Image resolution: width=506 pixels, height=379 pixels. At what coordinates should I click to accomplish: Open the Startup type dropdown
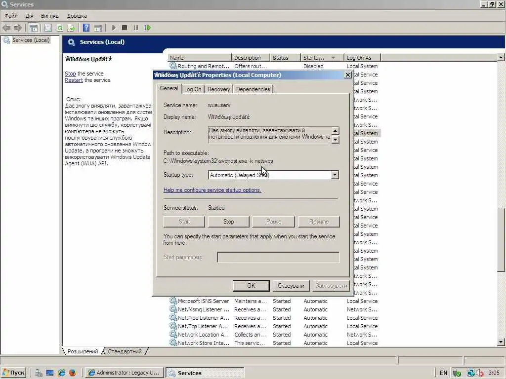335,175
